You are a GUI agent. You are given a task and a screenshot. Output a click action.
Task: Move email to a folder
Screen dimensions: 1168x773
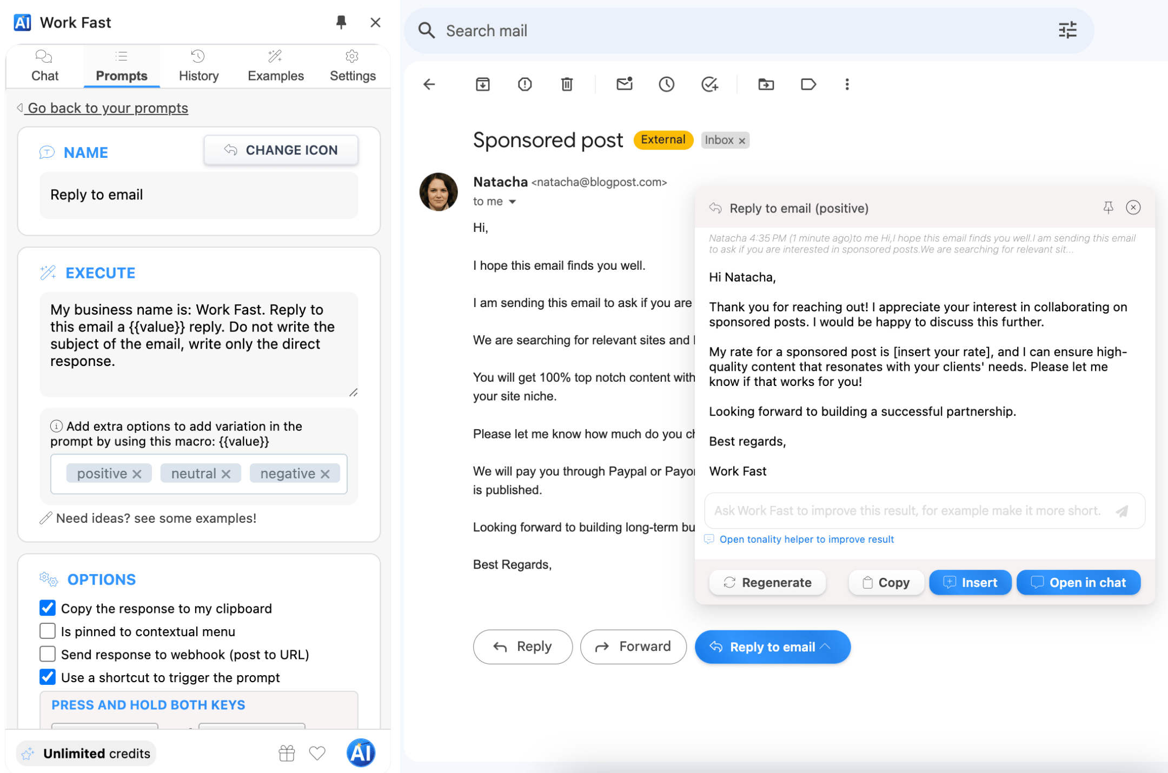coord(766,84)
